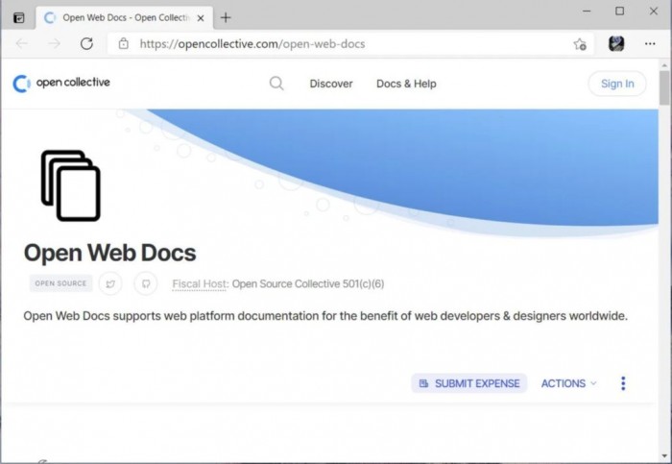Open the Discover menu
Screen dimensions: 672x464
[331, 84]
